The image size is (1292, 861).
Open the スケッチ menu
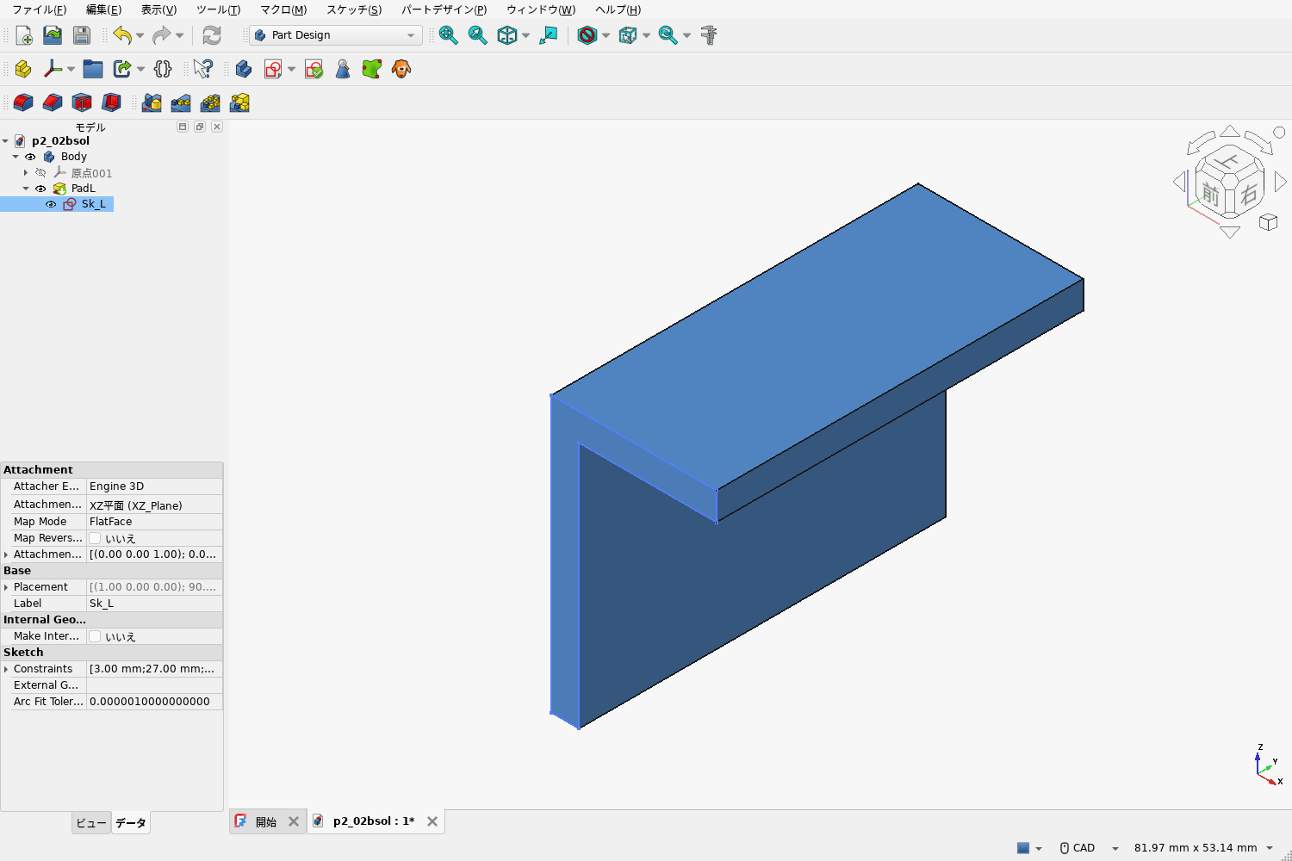tap(353, 9)
